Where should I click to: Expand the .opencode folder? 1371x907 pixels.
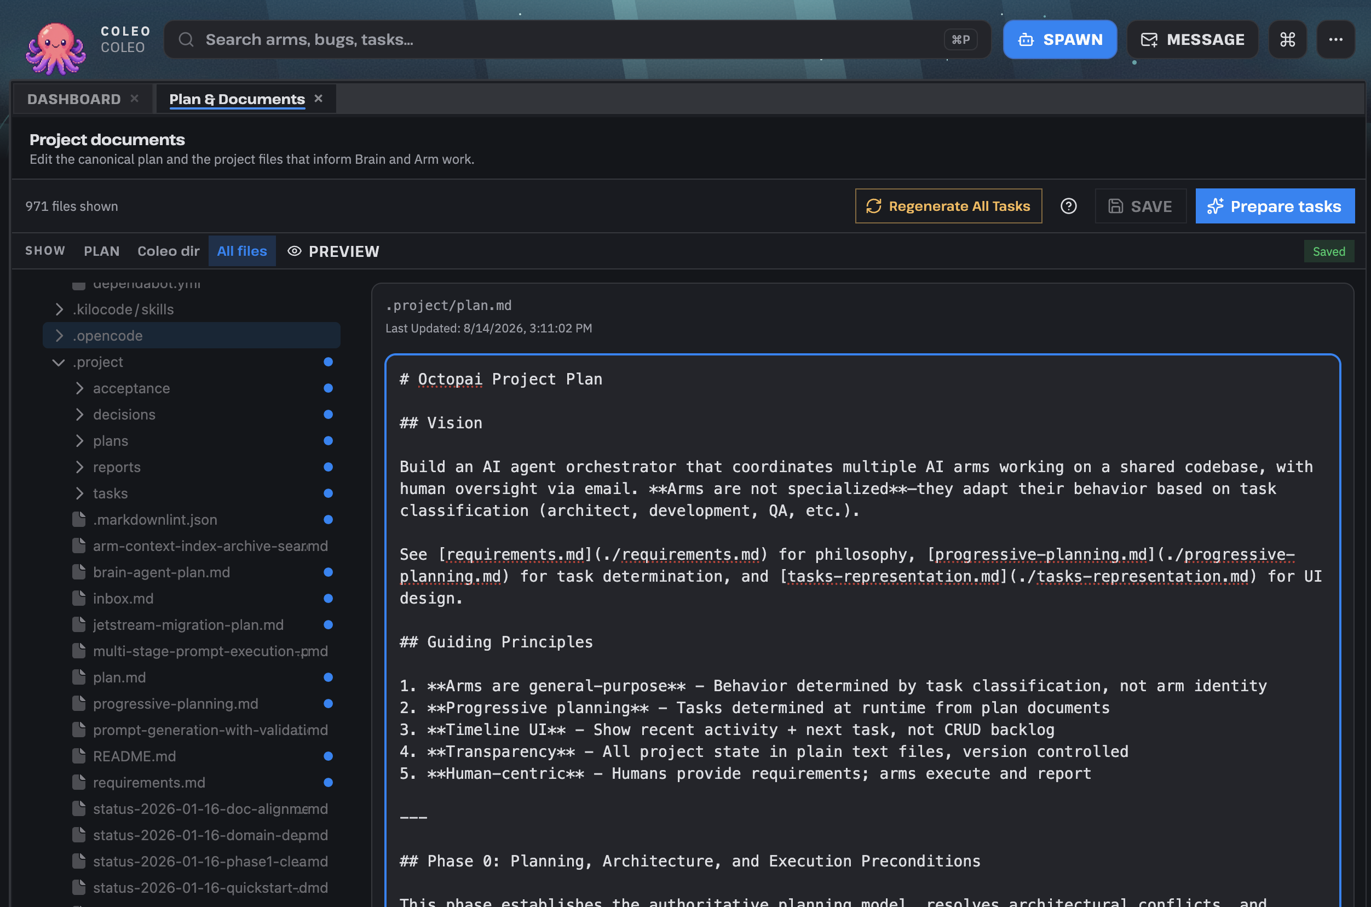coord(59,336)
